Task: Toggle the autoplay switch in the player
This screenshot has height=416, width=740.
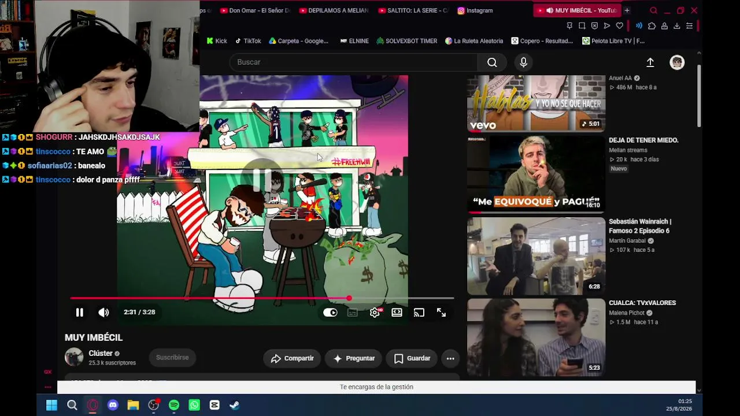Action: pos(330,313)
